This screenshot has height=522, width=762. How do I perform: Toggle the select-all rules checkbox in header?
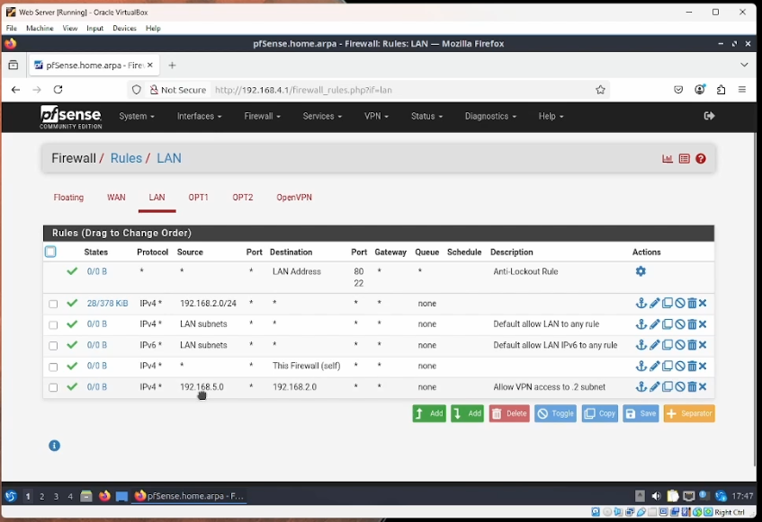[50, 252]
